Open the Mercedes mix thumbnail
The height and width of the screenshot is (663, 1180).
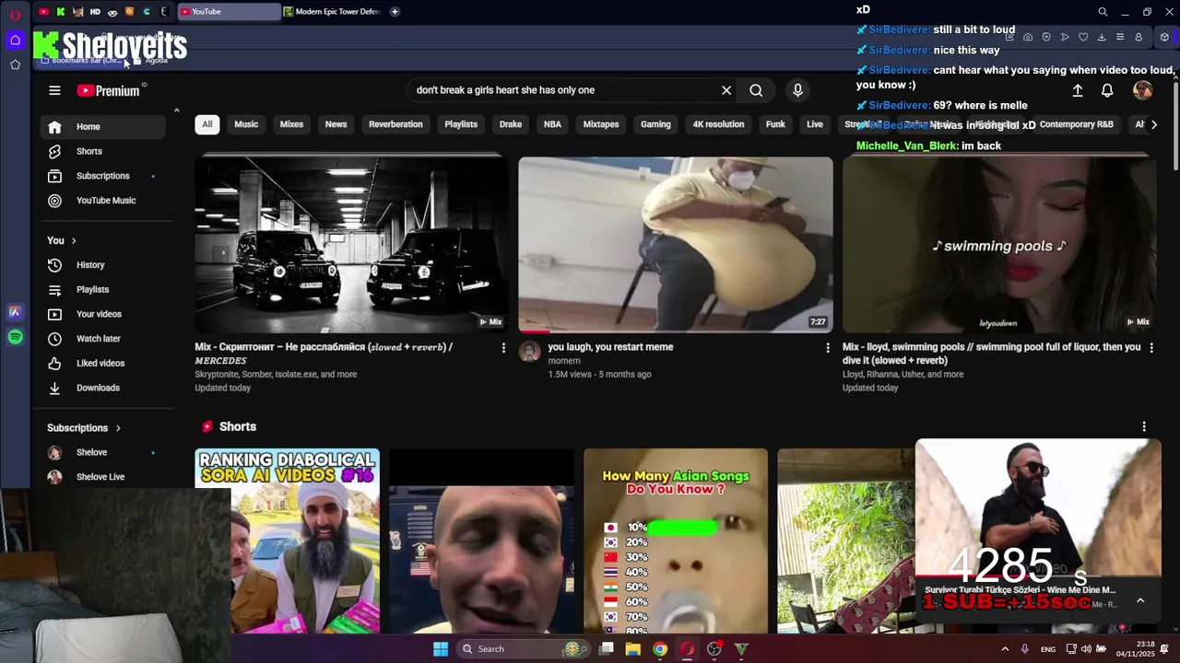(x=351, y=245)
